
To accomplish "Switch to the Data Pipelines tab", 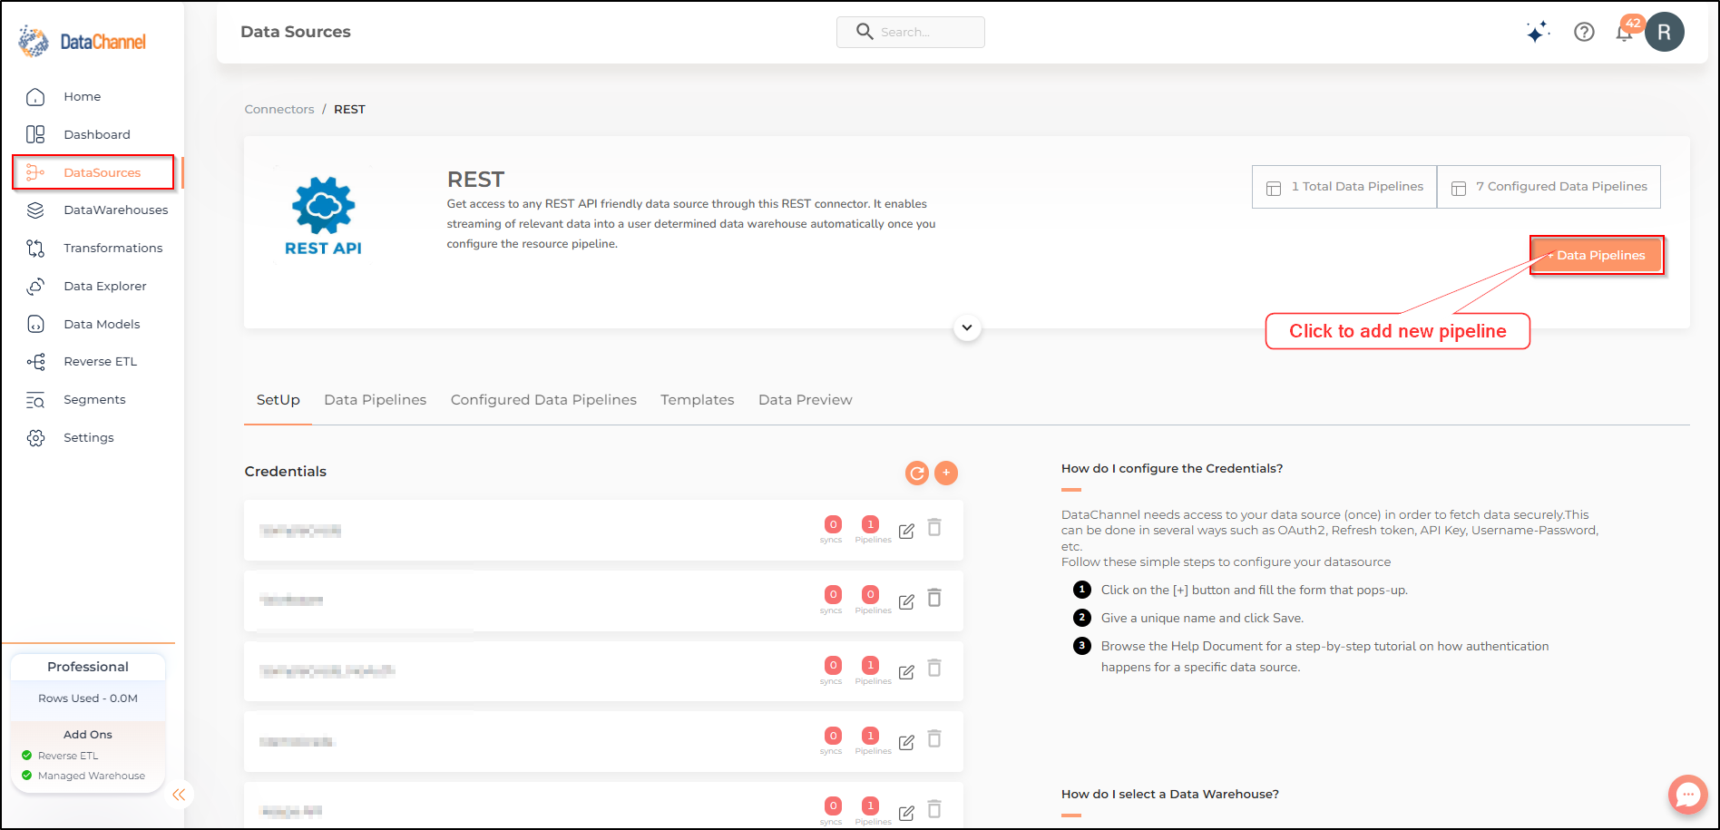I will click(375, 400).
